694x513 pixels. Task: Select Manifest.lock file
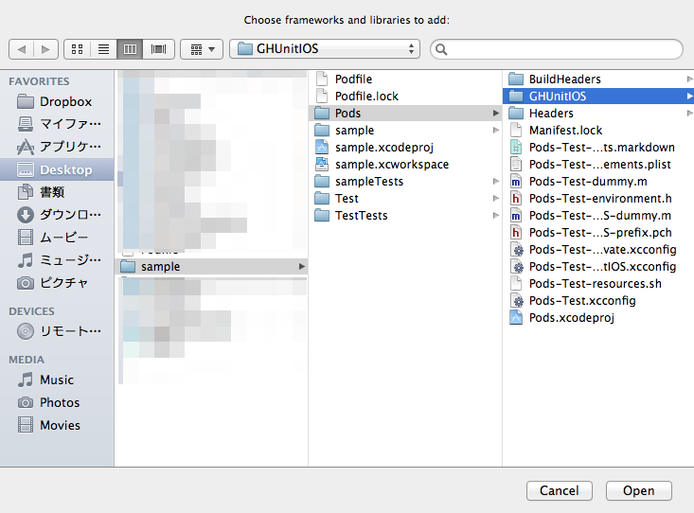tap(598, 130)
